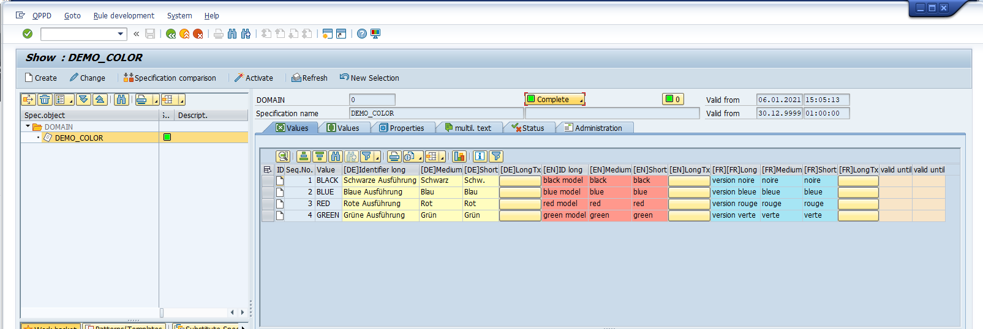Click Expand all nodes icon in tree toolbar
This screenshot has height=329, width=983.
coord(84,100)
